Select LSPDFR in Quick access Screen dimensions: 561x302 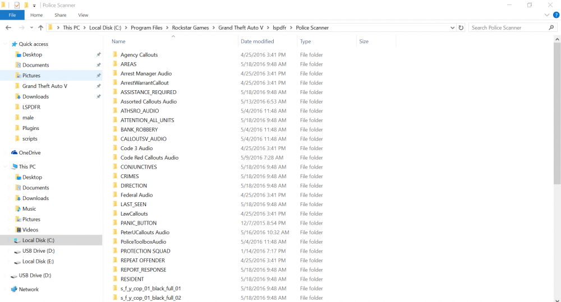pyautogui.click(x=31, y=107)
